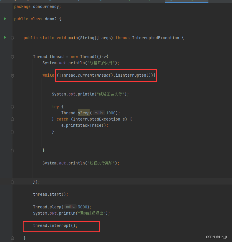
Task: Click the 'class' keyword
Action: pyautogui.click(x=37, y=19)
